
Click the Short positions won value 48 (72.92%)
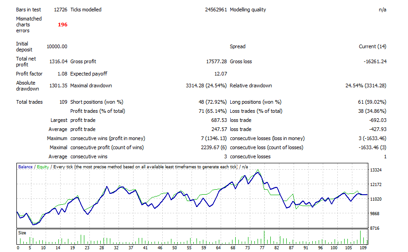(211, 102)
